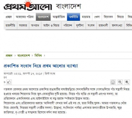Select রাজনীতি in the sub-menu
The image size is (132, 118).
click(x=10, y=26)
